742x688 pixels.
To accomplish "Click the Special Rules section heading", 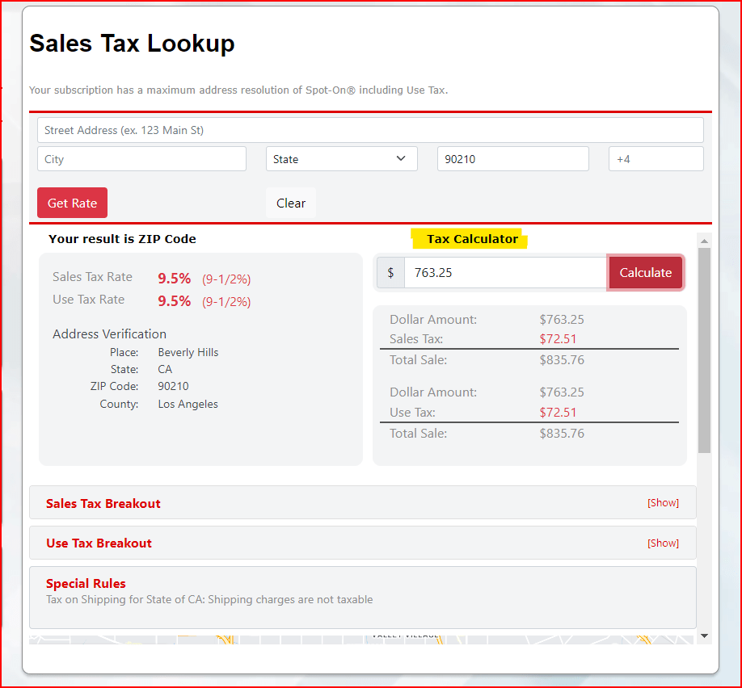I will coord(86,583).
